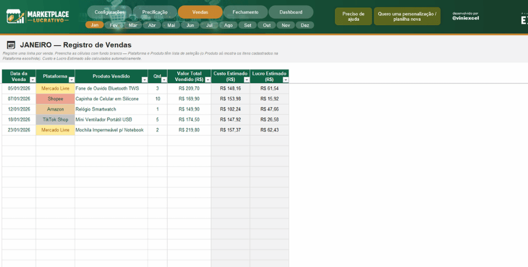
Task: Switch to the Out month
Action: pos(267,25)
